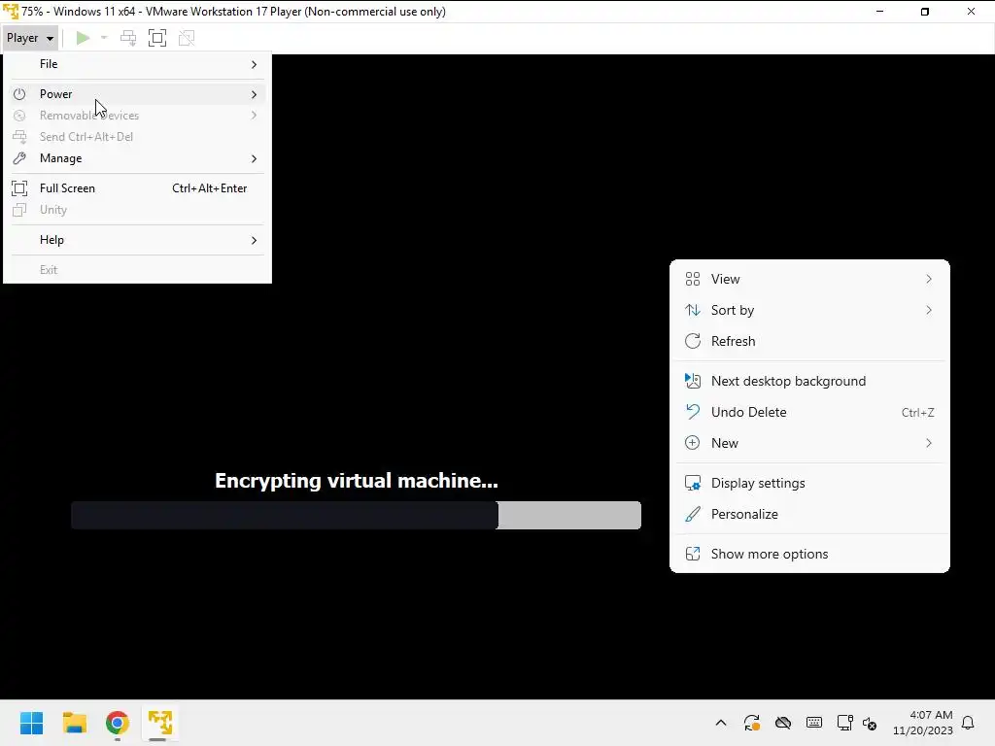Click the Personalize brush icon
995x746 pixels.
(693, 514)
